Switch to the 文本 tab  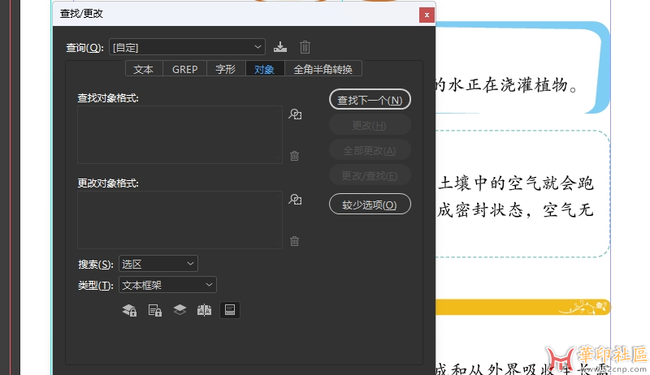click(x=144, y=69)
